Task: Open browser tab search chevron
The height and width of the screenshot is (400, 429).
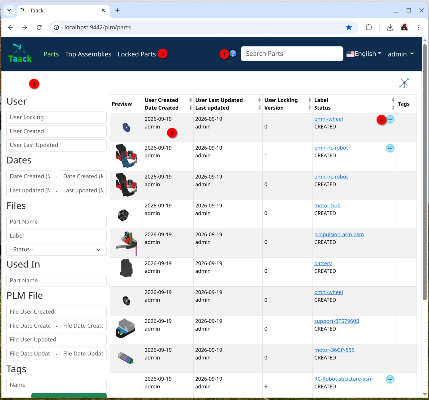Action: [9, 10]
